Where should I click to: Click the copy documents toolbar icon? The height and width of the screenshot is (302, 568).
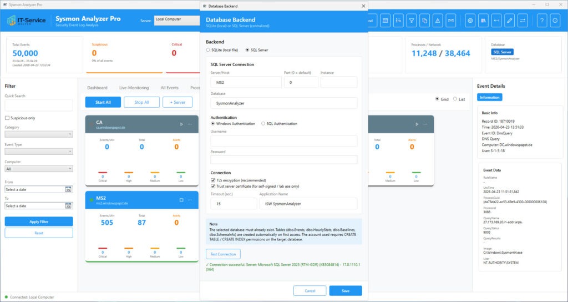(x=424, y=21)
